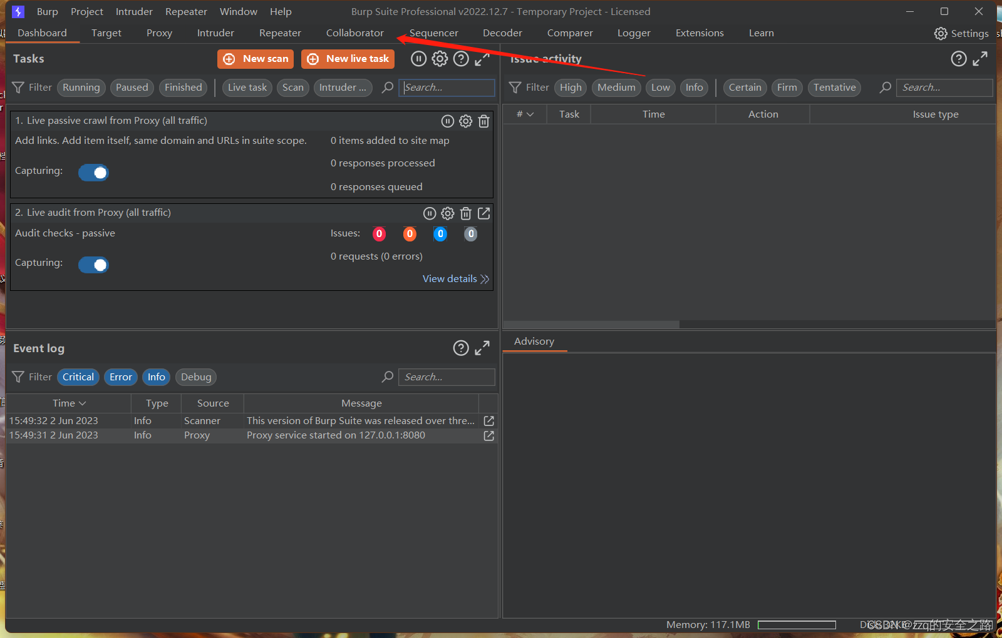Screen dimensions: 1002x638
Task: Pause all tasks in Tasks header
Action: point(418,59)
